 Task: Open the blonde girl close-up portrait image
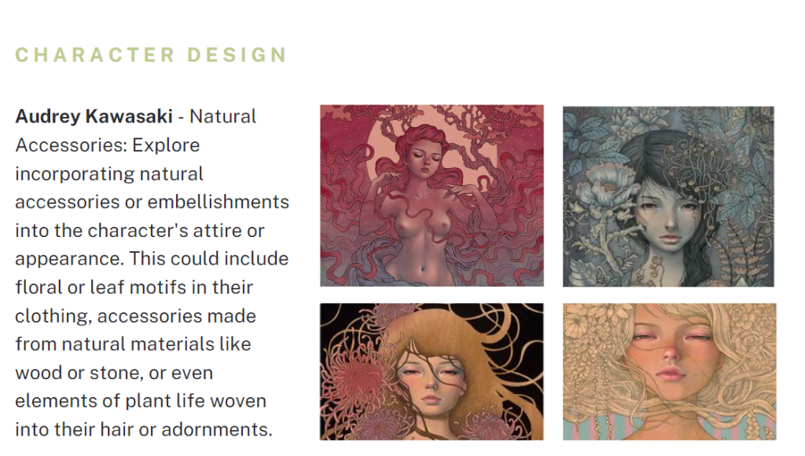click(x=670, y=371)
